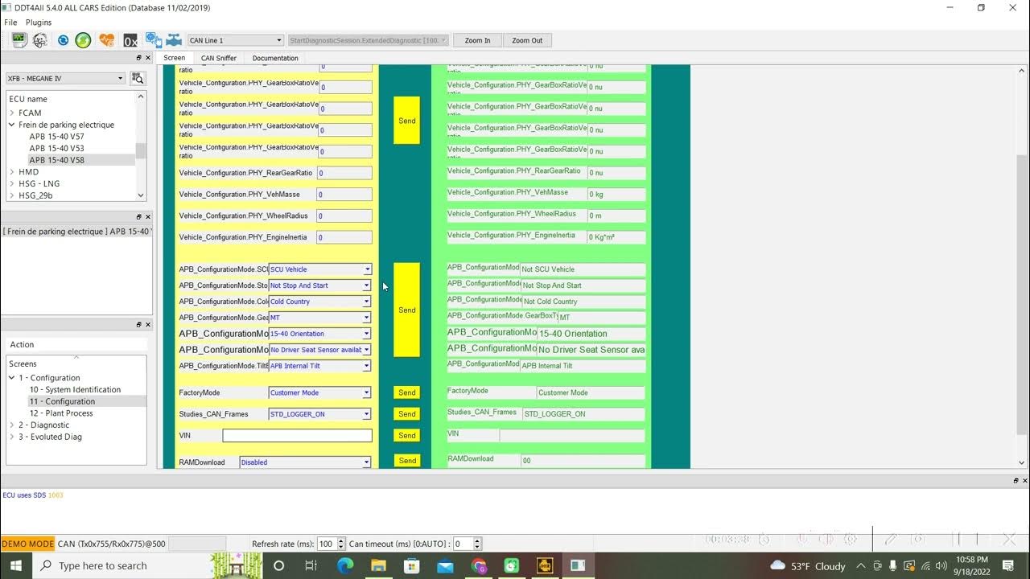Open File Explorer from the taskbar
This screenshot has height=579, width=1030.
[x=378, y=565]
